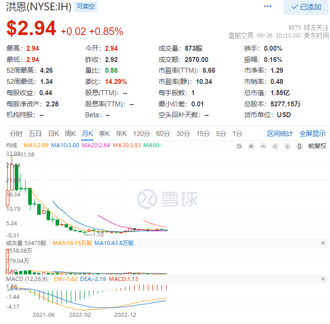Open 均线 moving average settings
Screen dimensions: 330x324
11,145
